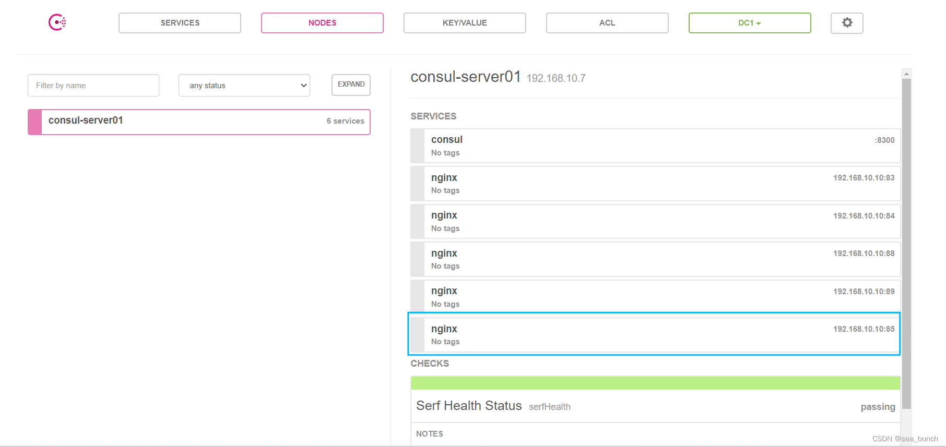Open settings via the gear icon
The height and width of the screenshot is (447, 946).
pyautogui.click(x=847, y=23)
